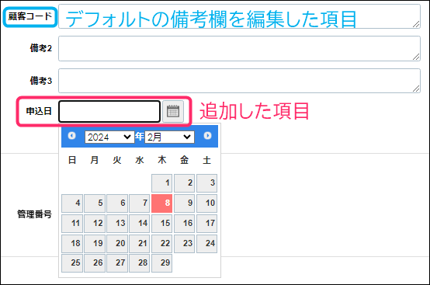
Task: Open the 2月 month dropdown
Action: [169, 137]
